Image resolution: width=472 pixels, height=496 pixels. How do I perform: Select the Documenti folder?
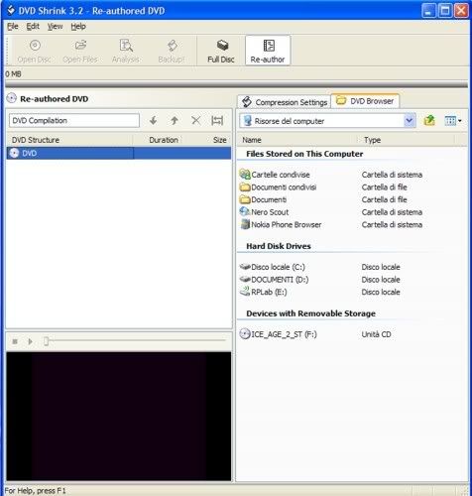coord(263,199)
